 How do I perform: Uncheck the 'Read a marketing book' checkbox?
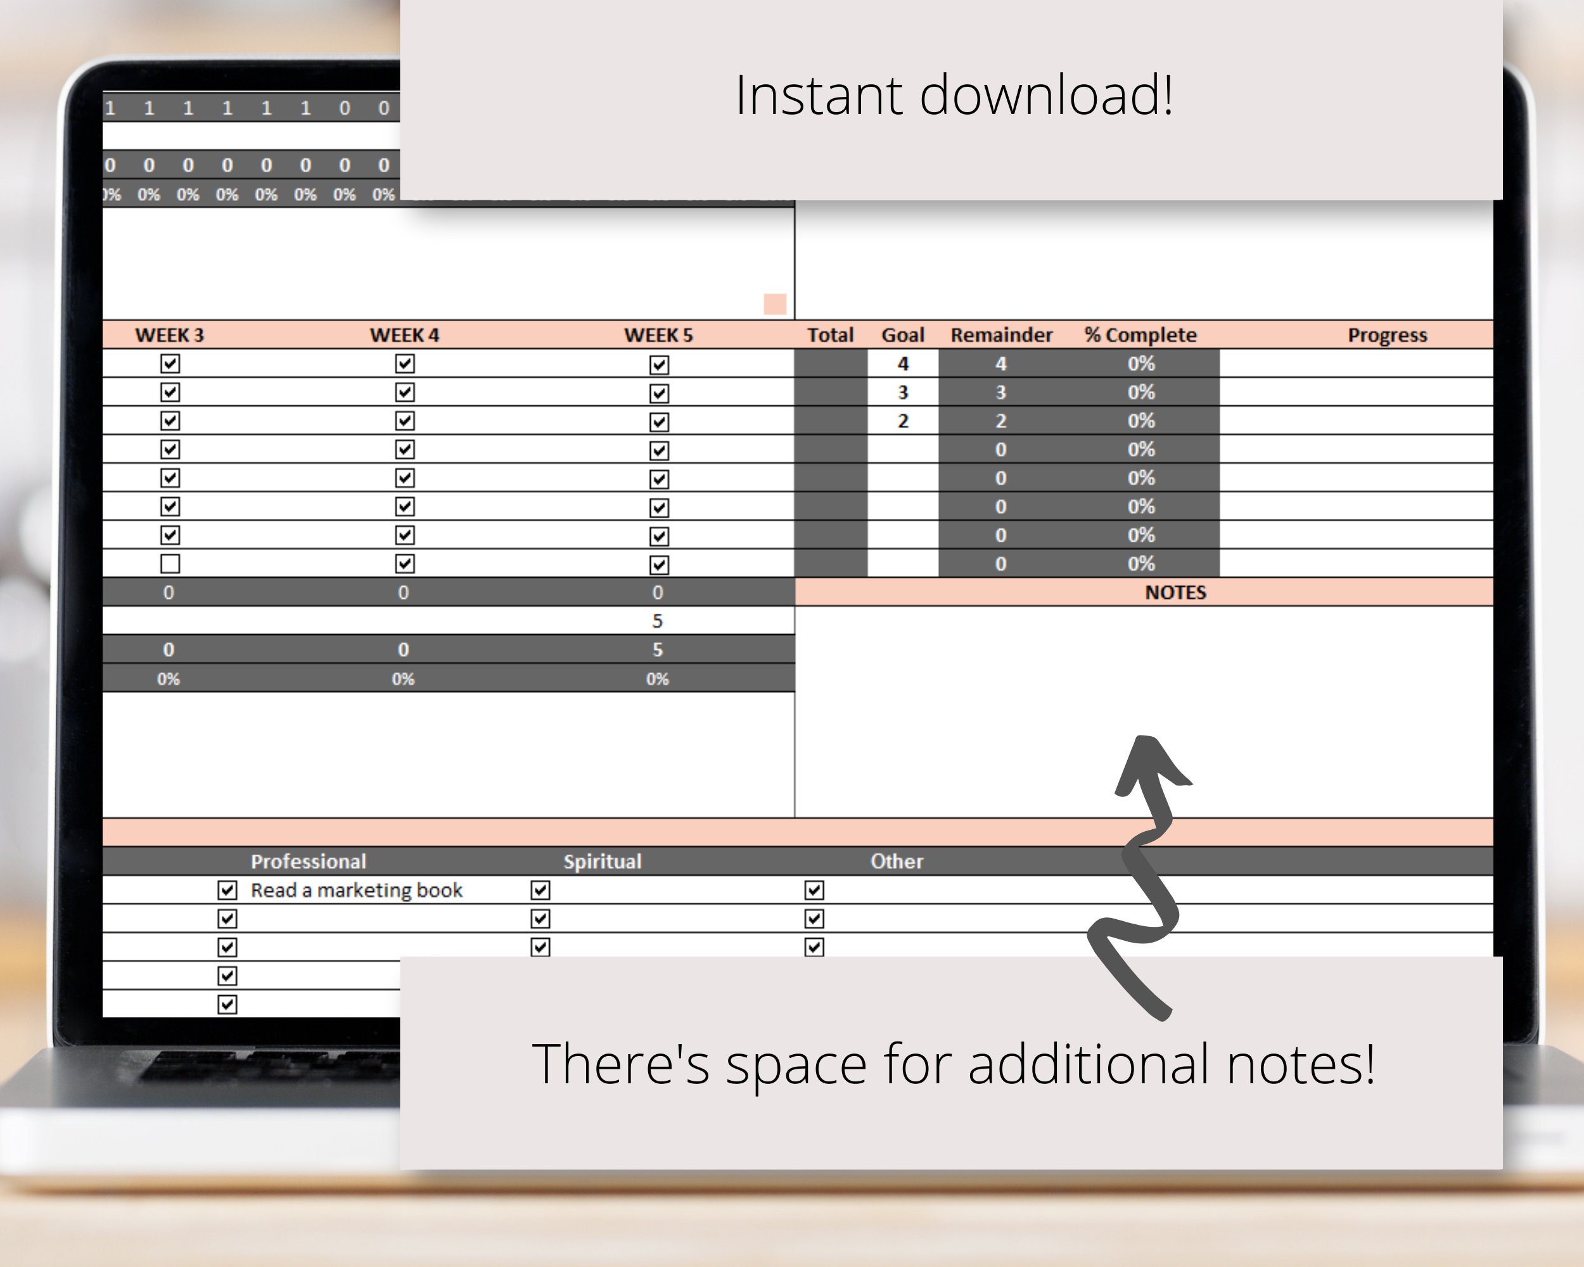[226, 890]
